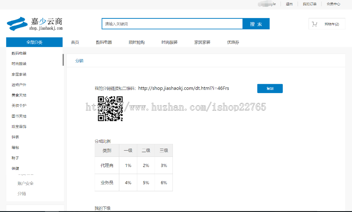Image resolution: width=352 pixels, height=212 pixels.
Task: Click the 4% cell for 业务员
Action: [128, 183]
